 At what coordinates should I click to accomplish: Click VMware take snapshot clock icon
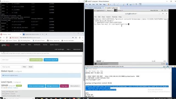(118, 4)
